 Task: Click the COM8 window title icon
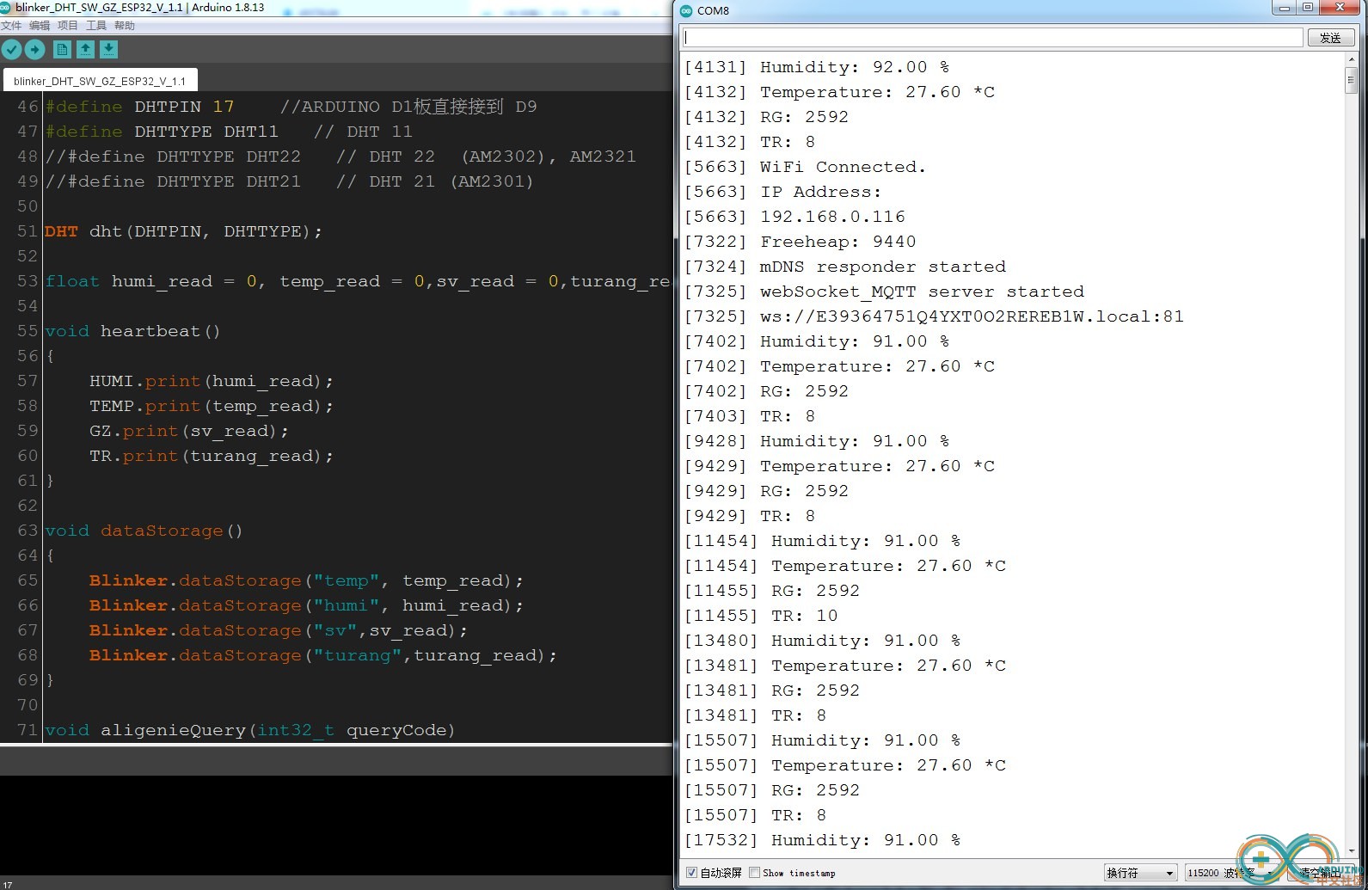tap(685, 10)
